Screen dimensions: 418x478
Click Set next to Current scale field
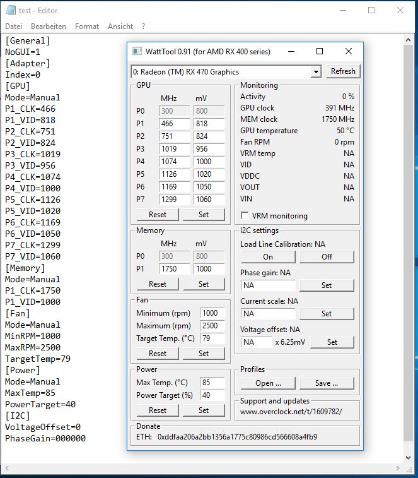(327, 314)
